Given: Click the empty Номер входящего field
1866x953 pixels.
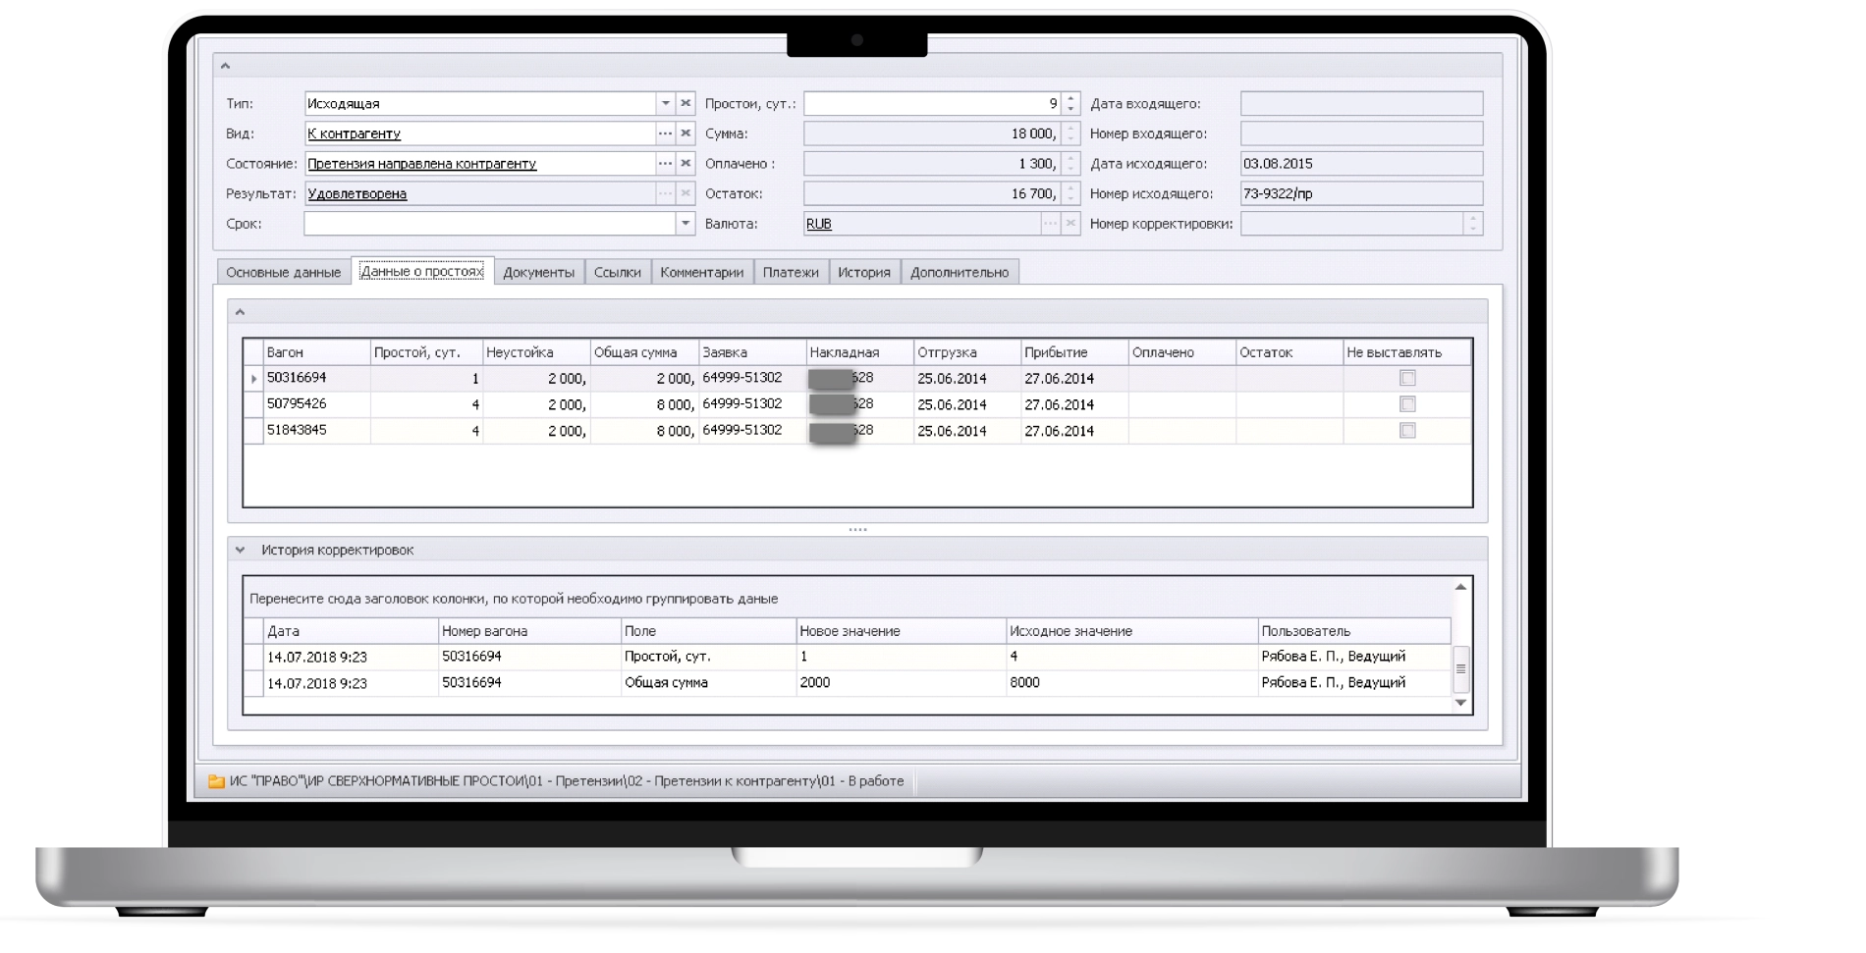Looking at the screenshot, I should click(1361, 133).
